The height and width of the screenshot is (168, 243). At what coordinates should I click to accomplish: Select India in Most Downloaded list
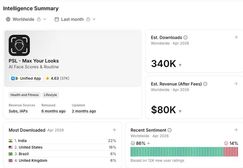(x=62, y=141)
